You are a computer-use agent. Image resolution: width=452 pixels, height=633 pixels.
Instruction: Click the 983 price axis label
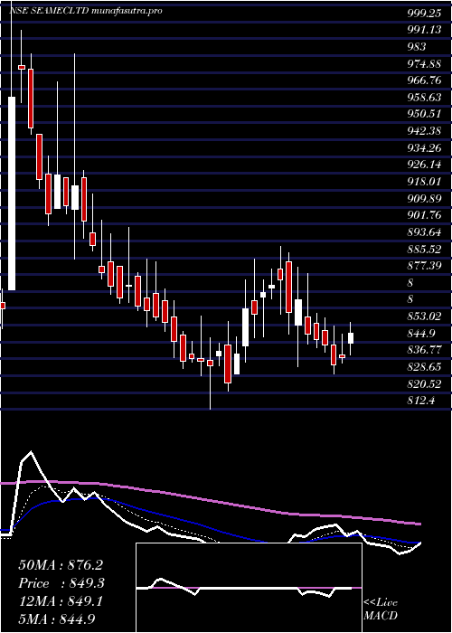(x=417, y=47)
